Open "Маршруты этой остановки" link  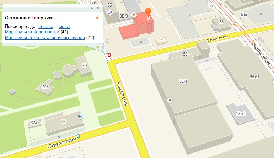32,32
